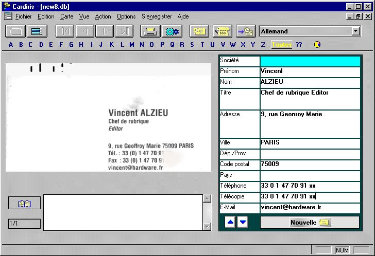Jump to the last card with the toolbar arrow
This screenshot has height=256, width=375.
tap(124, 31)
